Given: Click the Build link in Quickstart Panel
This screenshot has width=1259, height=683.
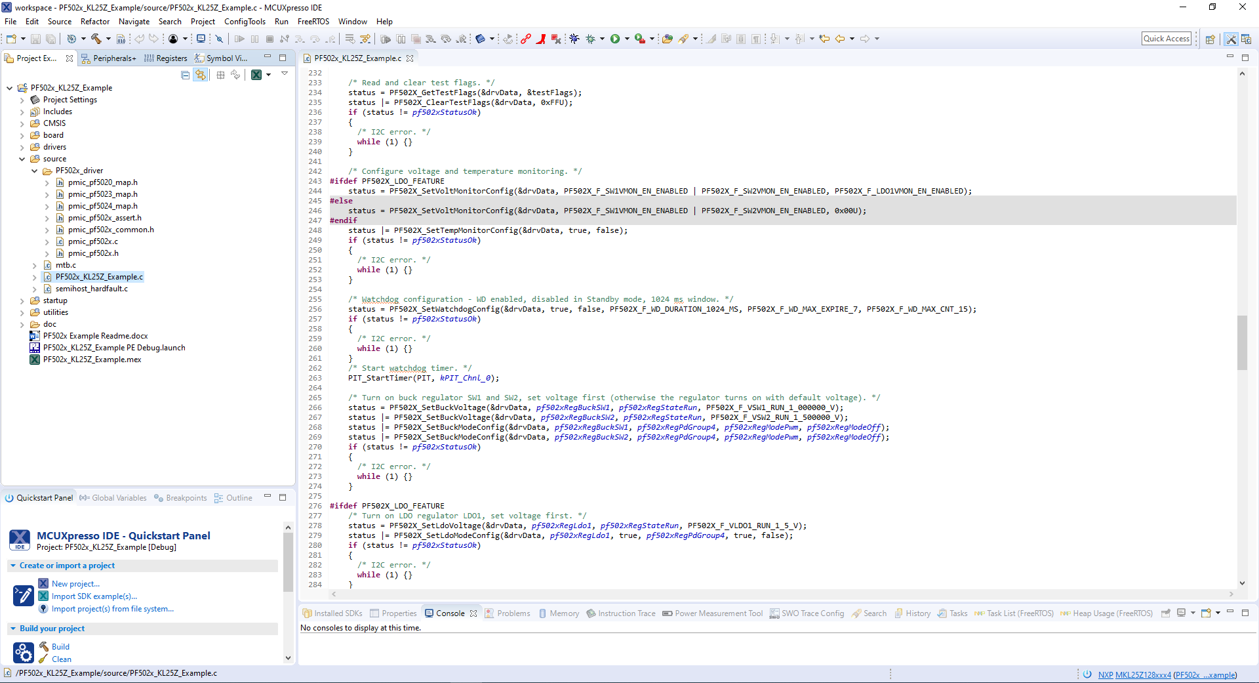Looking at the screenshot, I should point(60,647).
